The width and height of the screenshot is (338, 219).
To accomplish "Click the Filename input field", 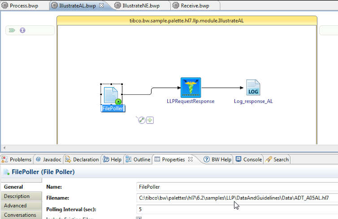I will 237,198.
